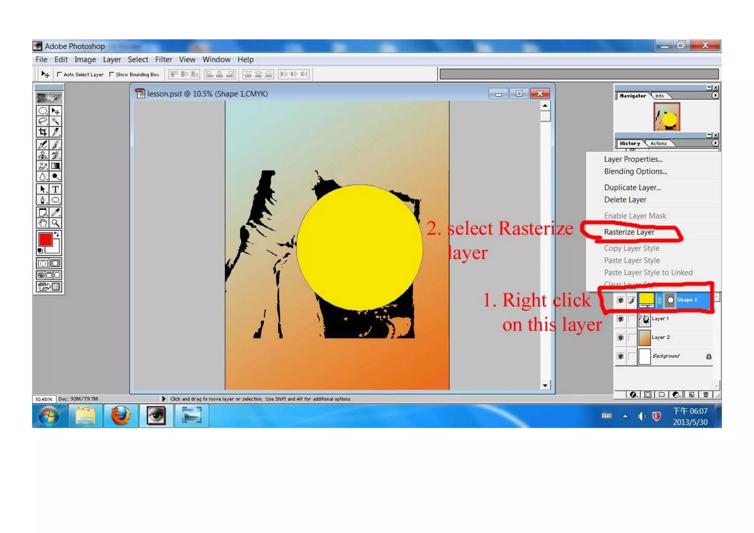Create new fill or adjustment layer
Image resolution: width=754 pixels, height=533 pixels.
pyautogui.click(x=676, y=394)
